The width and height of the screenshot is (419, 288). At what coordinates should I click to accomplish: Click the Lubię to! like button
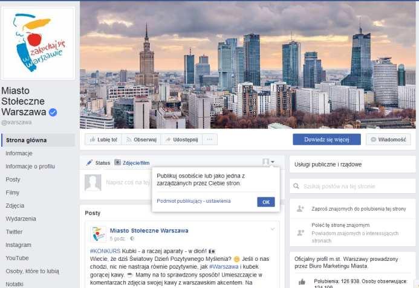[103, 139]
